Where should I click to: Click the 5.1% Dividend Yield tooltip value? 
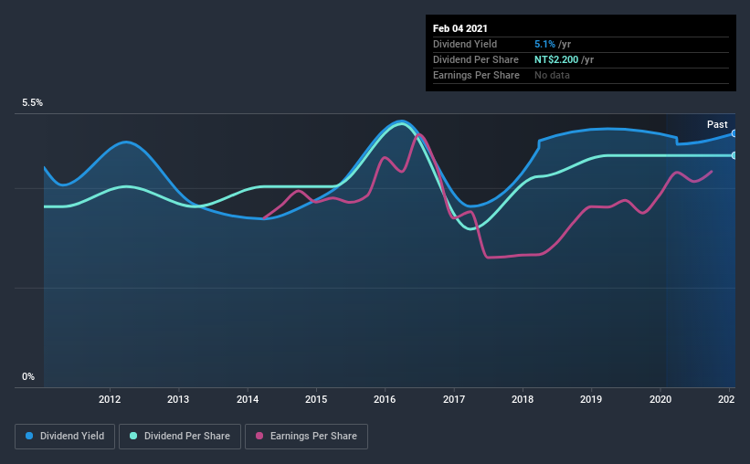tap(544, 44)
